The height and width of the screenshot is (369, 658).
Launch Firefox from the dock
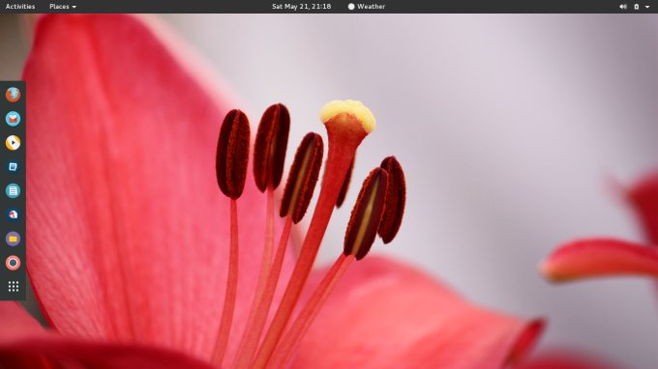[x=13, y=95]
